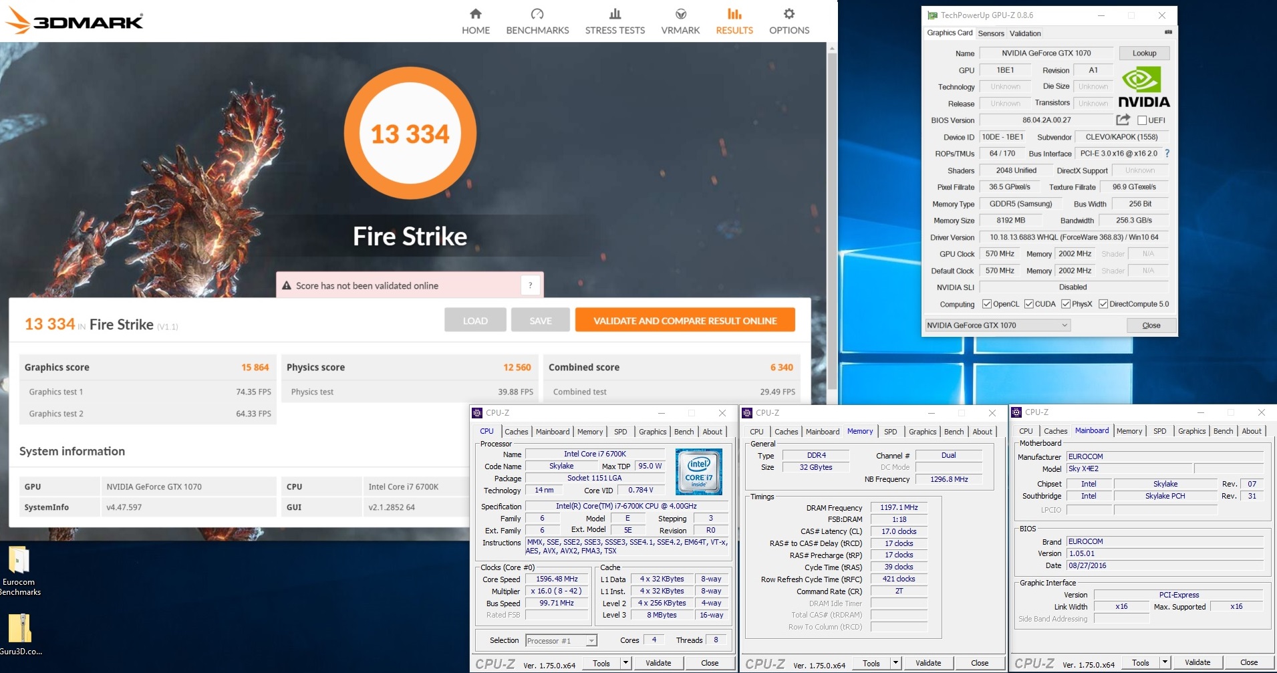1277x673 pixels.
Task: Click the GPU-Z BIOS export share icon
Action: click(1123, 120)
